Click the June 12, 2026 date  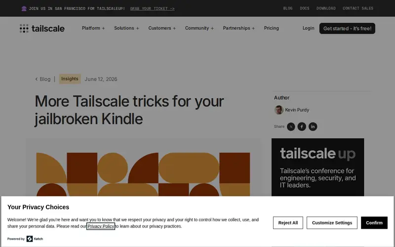coord(101,79)
